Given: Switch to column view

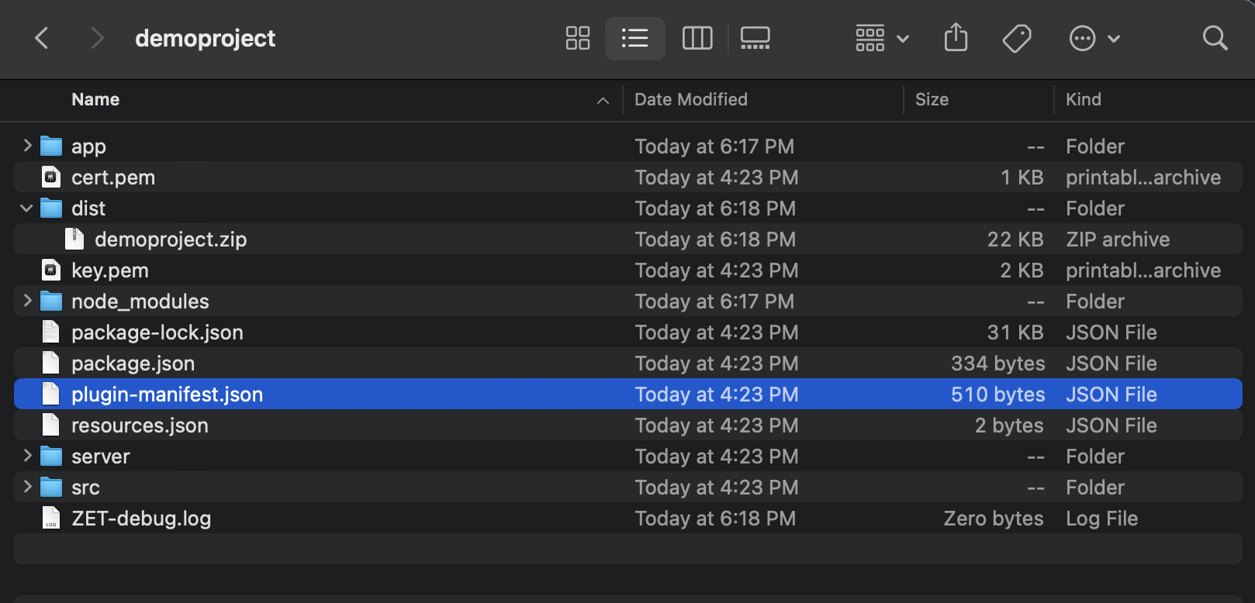Looking at the screenshot, I should point(697,38).
